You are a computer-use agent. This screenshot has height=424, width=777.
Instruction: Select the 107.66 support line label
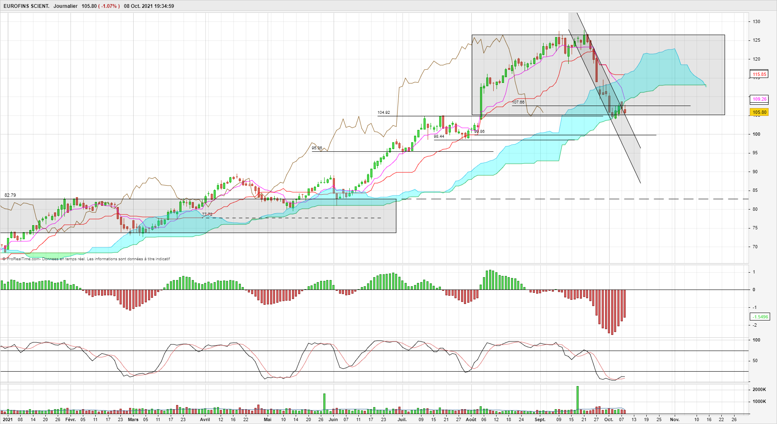point(518,102)
